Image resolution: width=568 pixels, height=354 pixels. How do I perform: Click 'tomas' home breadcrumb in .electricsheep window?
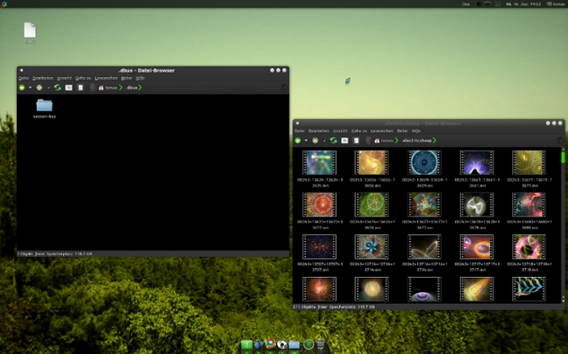pyautogui.click(x=386, y=140)
